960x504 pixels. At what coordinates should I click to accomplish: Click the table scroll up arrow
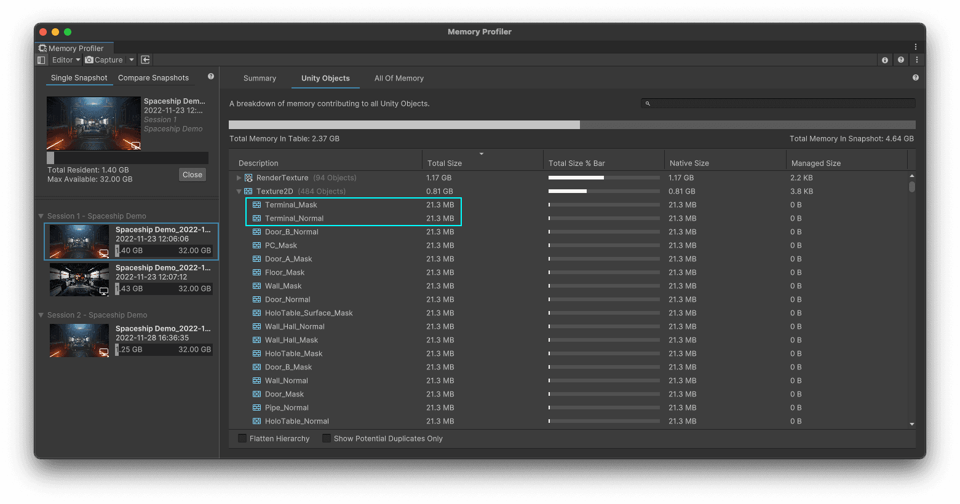pyautogui.click(x=912, y=176)
